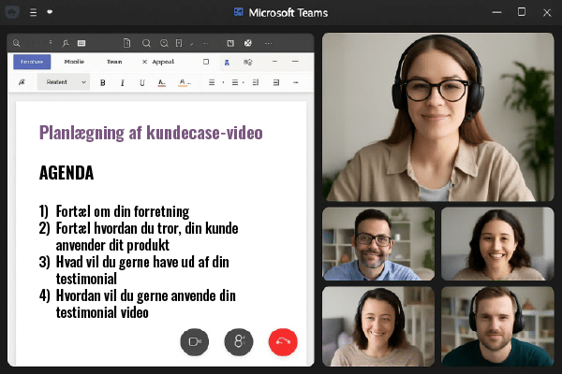Click the title 'Planlægning af kundecase-video'

(151, 133)
